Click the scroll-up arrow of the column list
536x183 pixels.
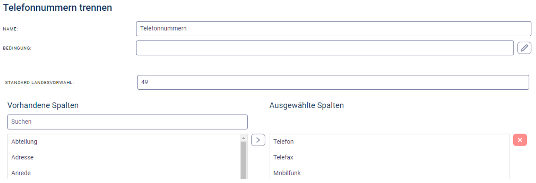[x=243, y=138]
